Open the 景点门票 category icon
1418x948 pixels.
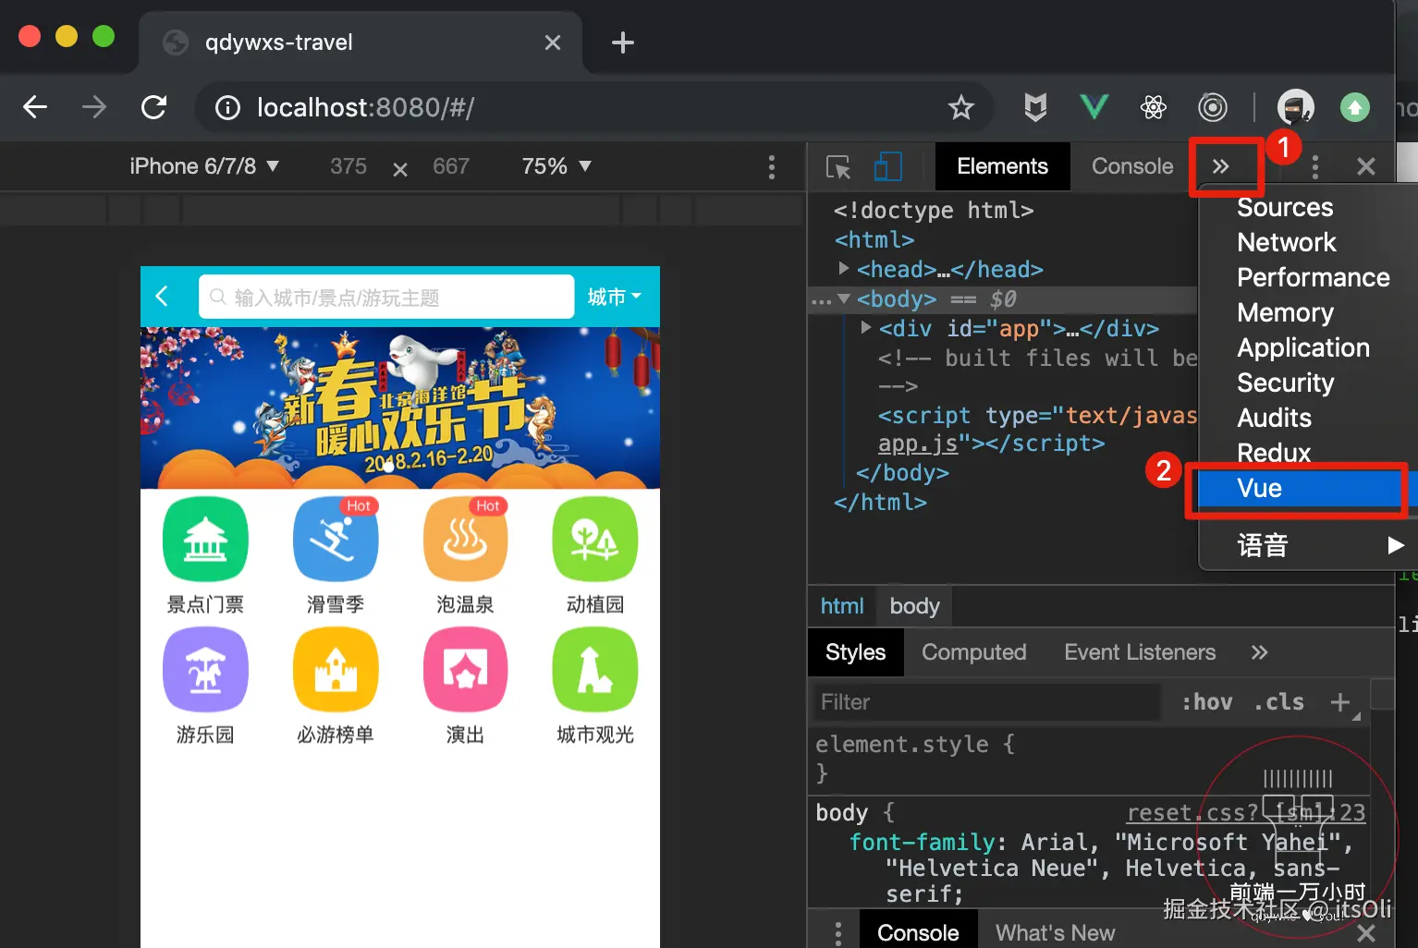pyautogui.click(x=205, y=540)
